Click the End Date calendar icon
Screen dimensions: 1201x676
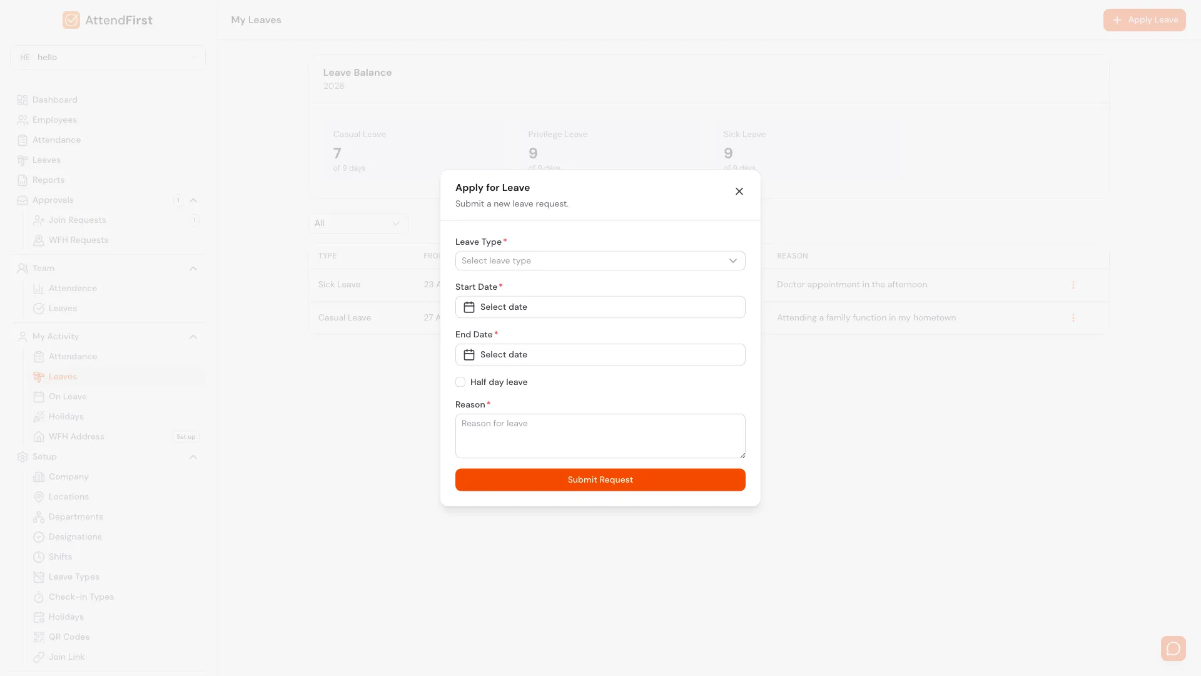click(x=469, y=354)
